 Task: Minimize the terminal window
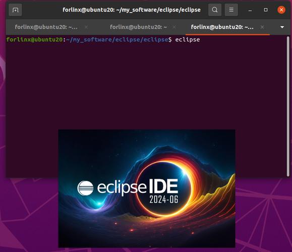point(250,10)
